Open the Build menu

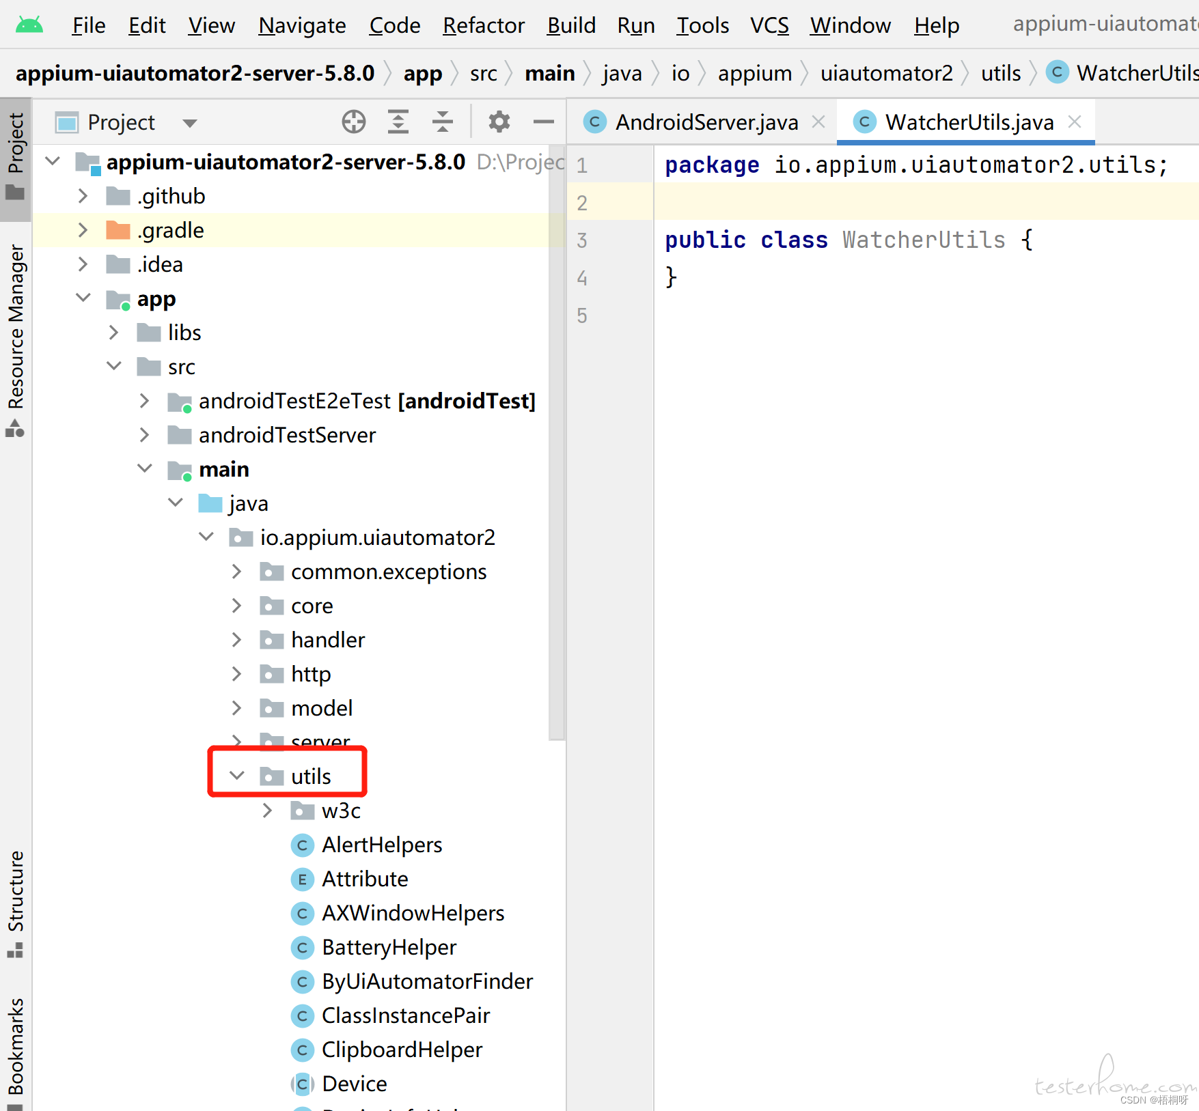point(571,25)
